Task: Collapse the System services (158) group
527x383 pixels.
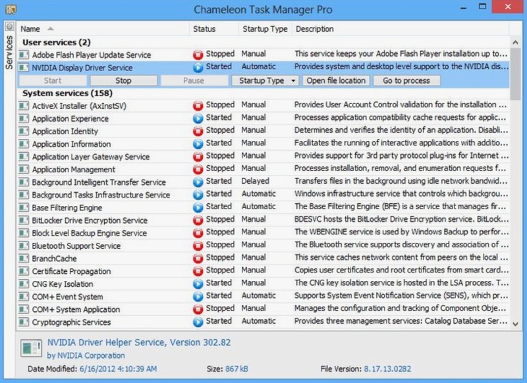Action: coord(67,93)
